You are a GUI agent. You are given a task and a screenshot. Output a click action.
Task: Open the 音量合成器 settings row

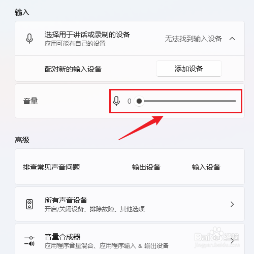coord(130,239)
